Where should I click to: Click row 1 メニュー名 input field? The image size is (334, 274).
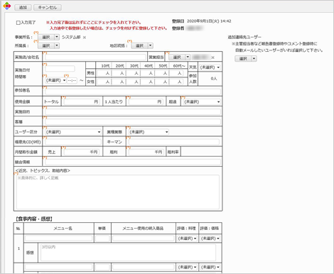[59, 239]
